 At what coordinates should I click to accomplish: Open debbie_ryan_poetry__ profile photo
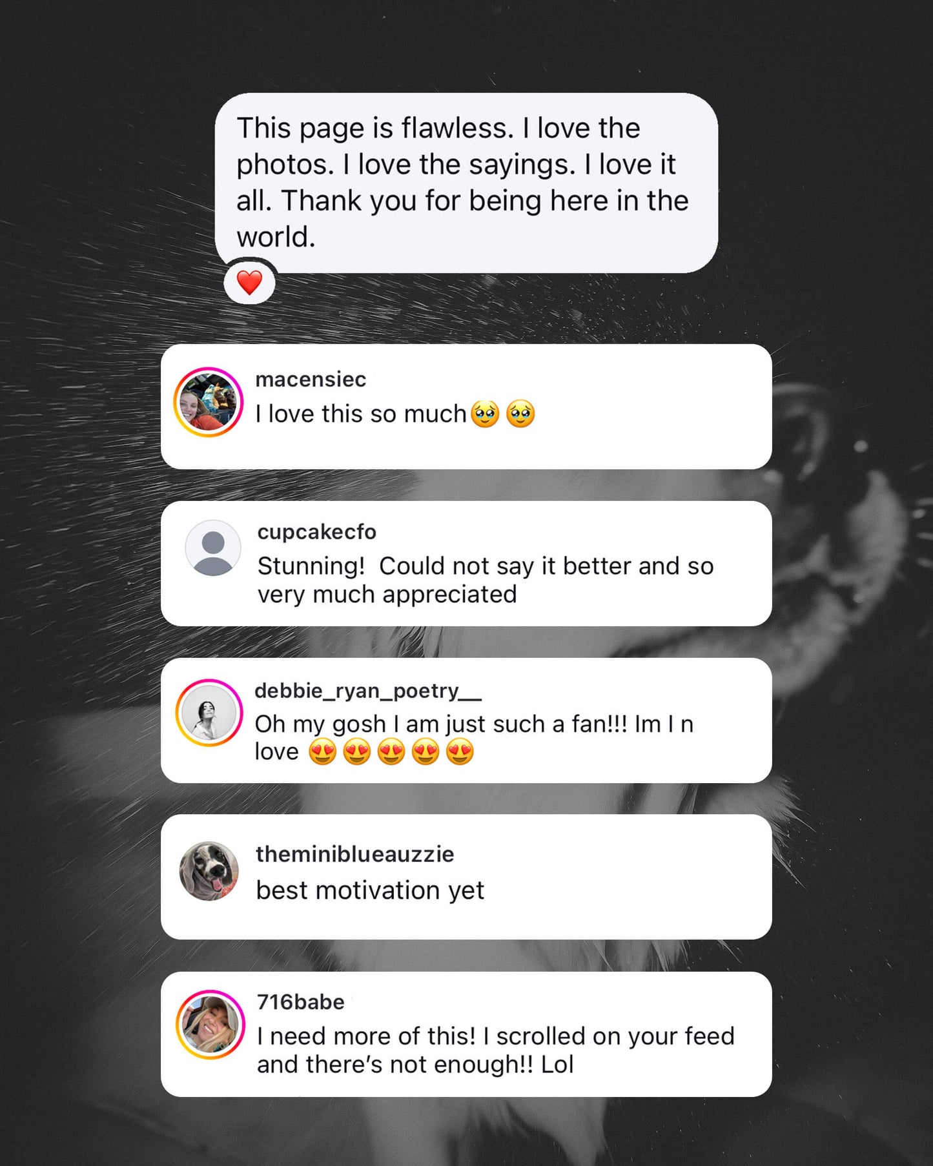[x=209, y=713]
